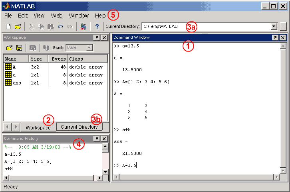This screenshot has height=192, width=290.
Task: Sort by the Class column header
Action: pyautogui.click(x=87, y=59)
